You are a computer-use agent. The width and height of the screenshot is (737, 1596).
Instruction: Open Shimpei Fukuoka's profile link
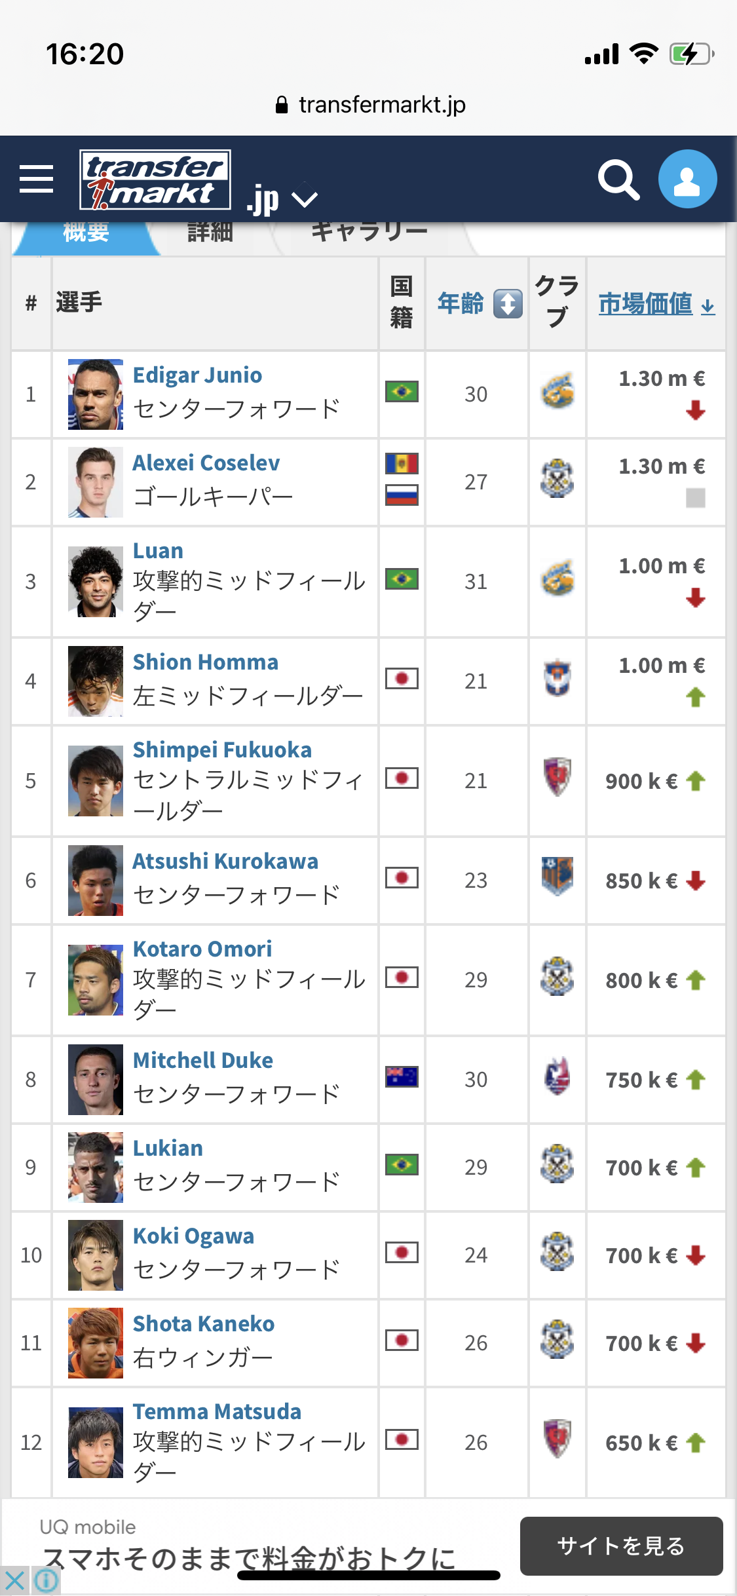click(x=222, y=750)
